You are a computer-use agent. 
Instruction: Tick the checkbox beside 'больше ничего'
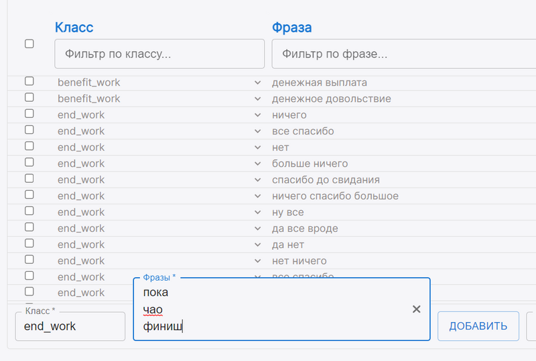coord(29,163)
